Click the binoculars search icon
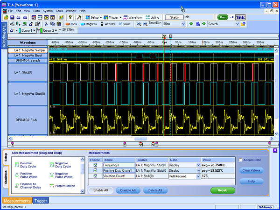Viewport: 280px width, 210px height. pos(198,24)
